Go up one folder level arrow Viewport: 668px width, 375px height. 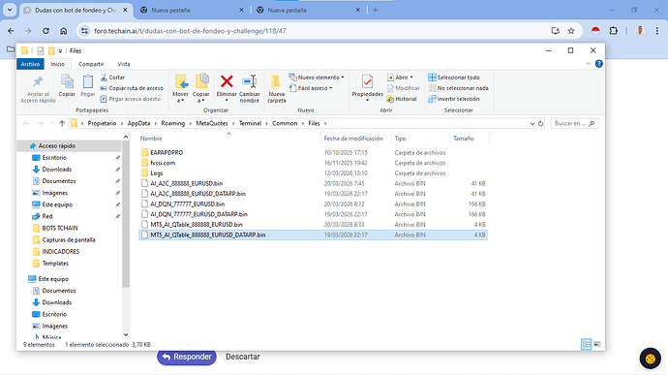click(62, 123)
